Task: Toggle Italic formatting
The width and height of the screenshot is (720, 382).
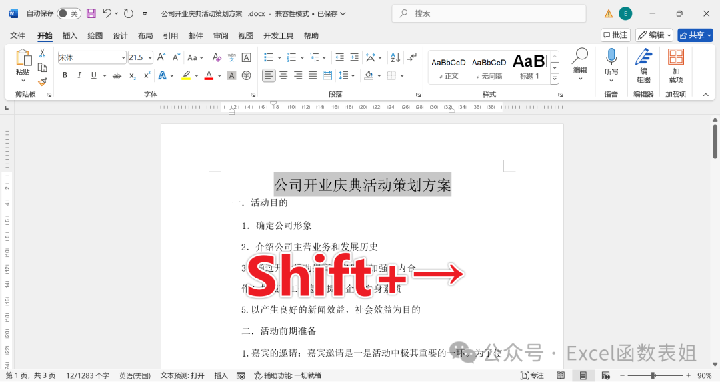Action: [79, 75]
